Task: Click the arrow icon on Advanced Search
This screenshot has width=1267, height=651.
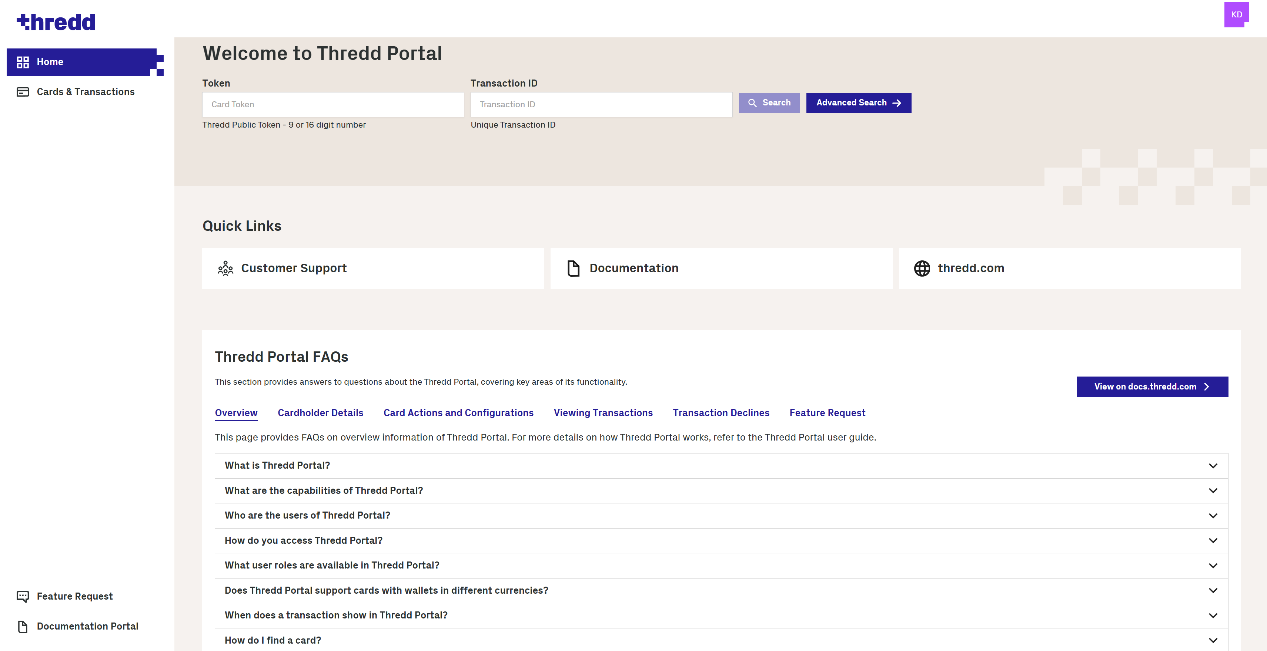Action: tap(896, 103)
